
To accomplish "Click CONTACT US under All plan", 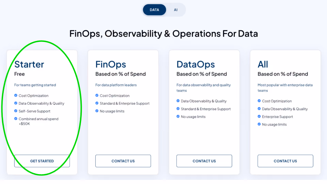I will (x=285, y=161).
